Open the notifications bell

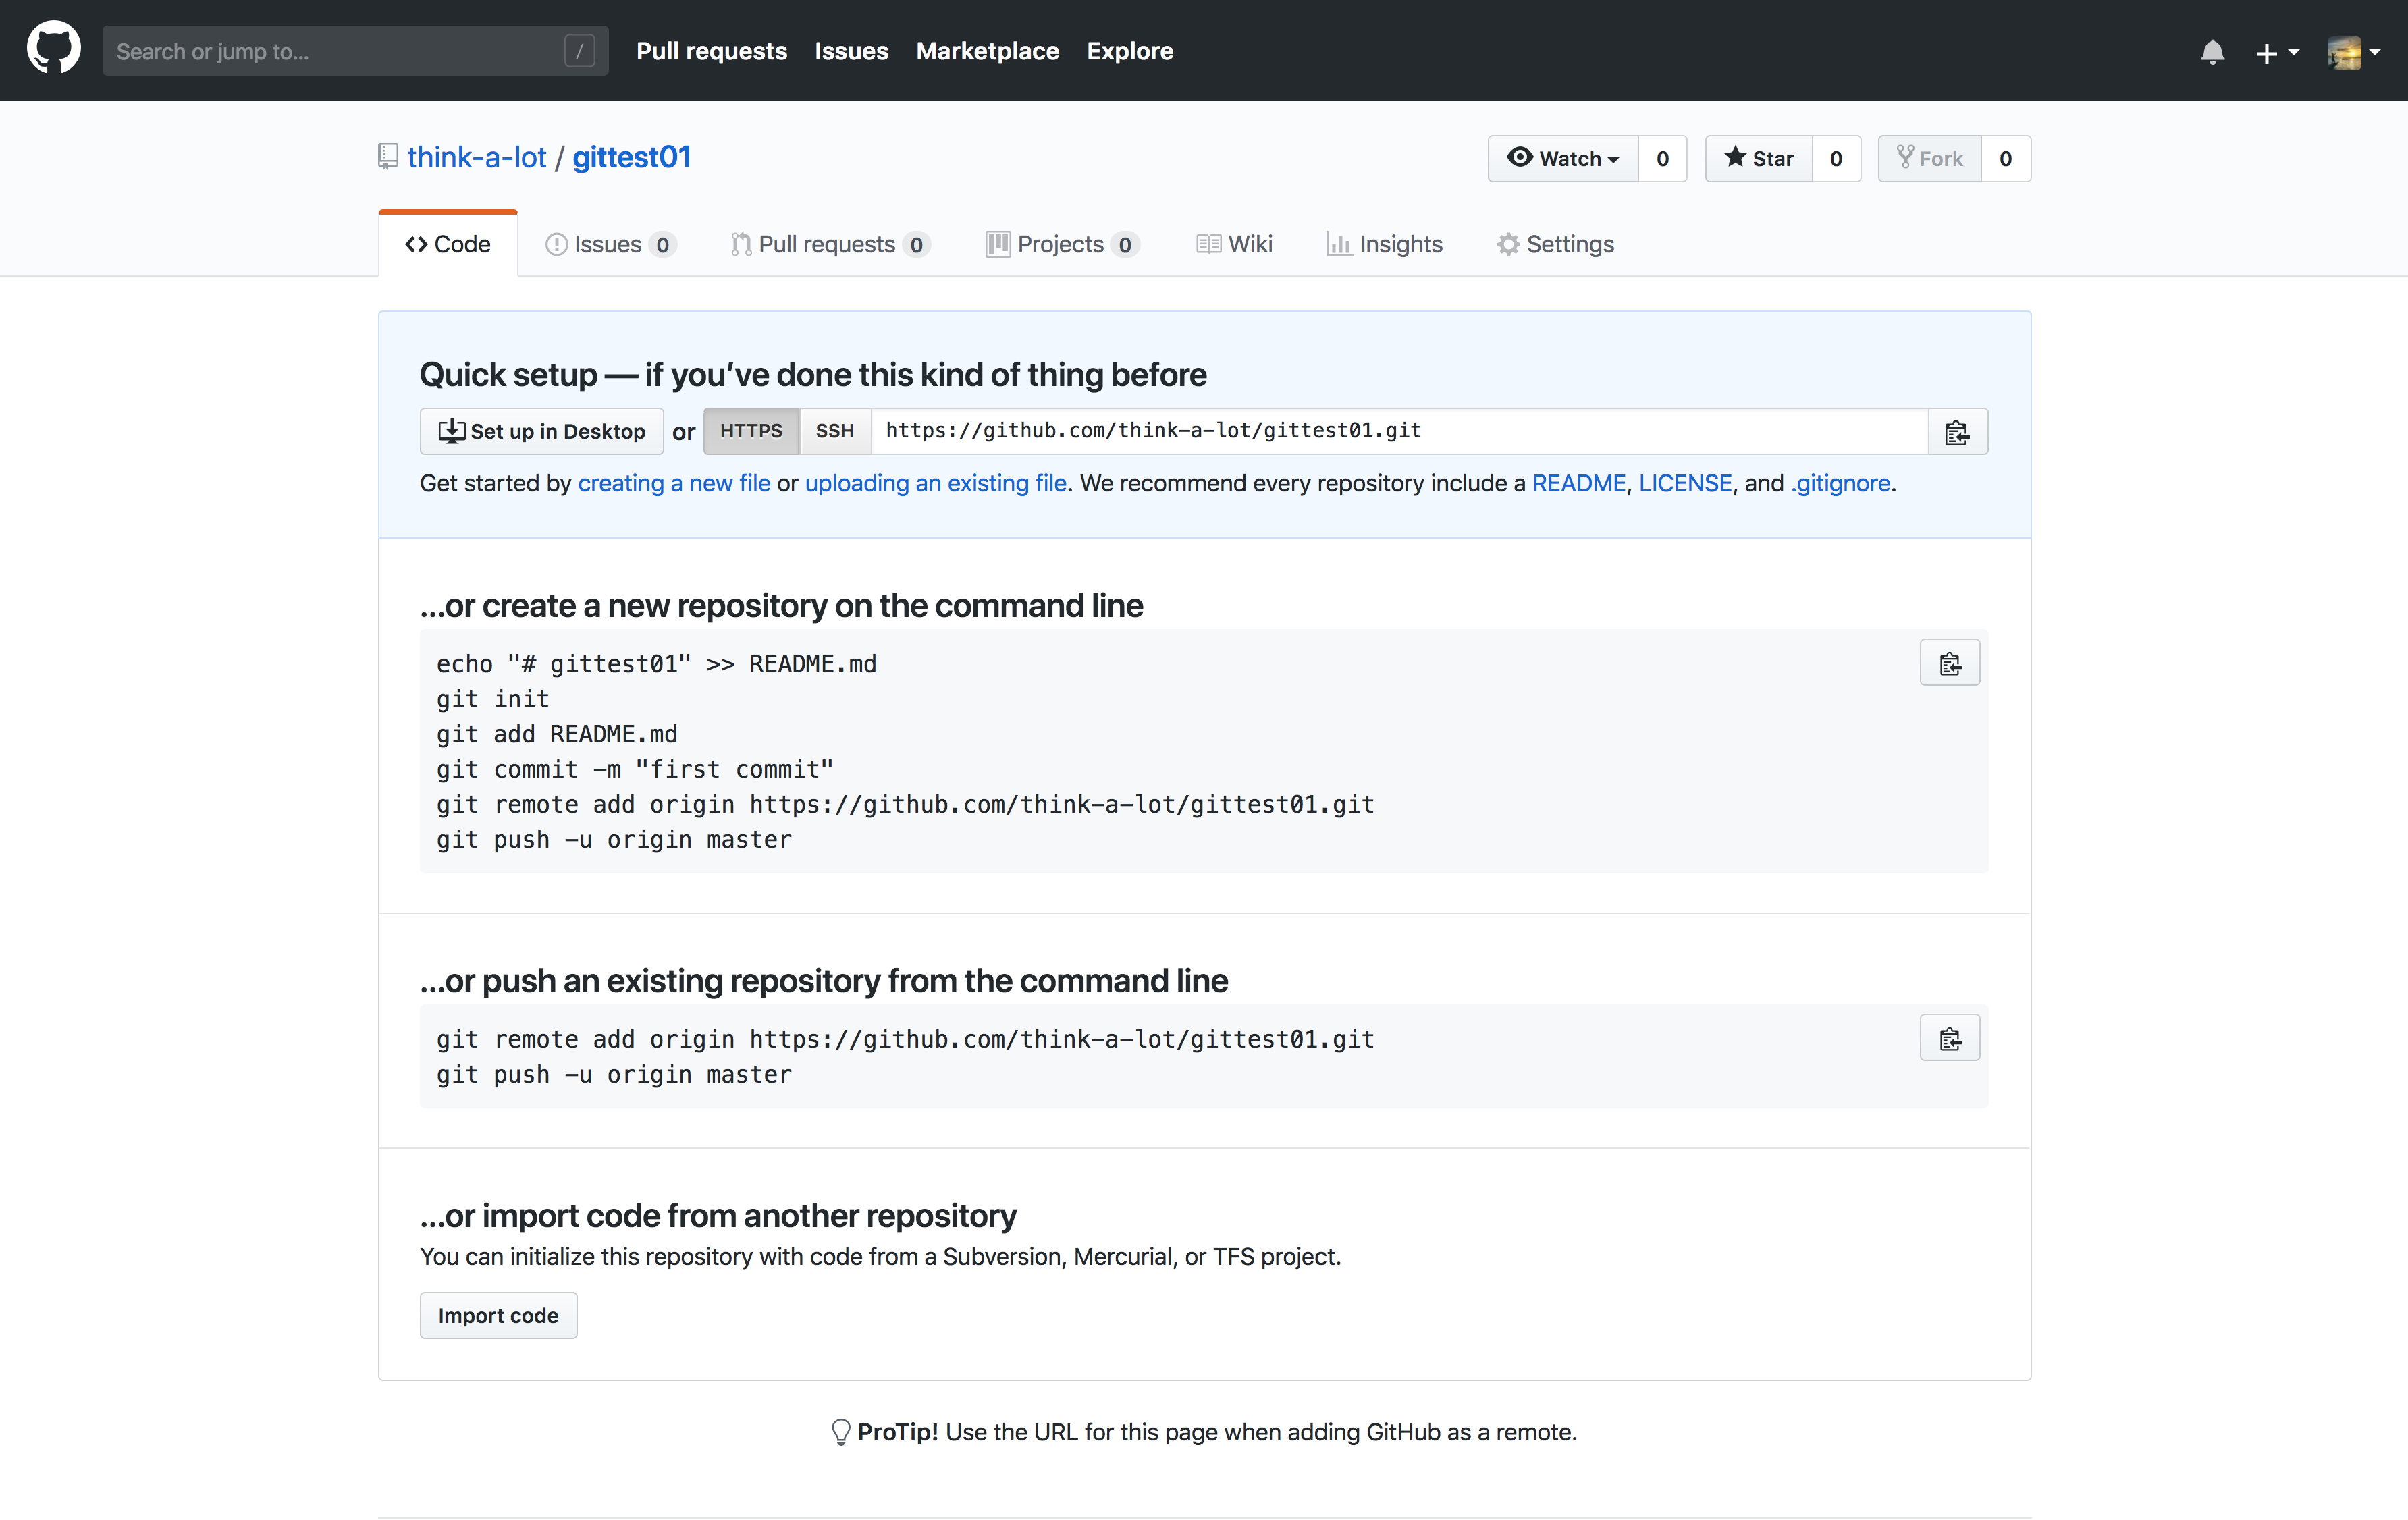(2212, 52)
